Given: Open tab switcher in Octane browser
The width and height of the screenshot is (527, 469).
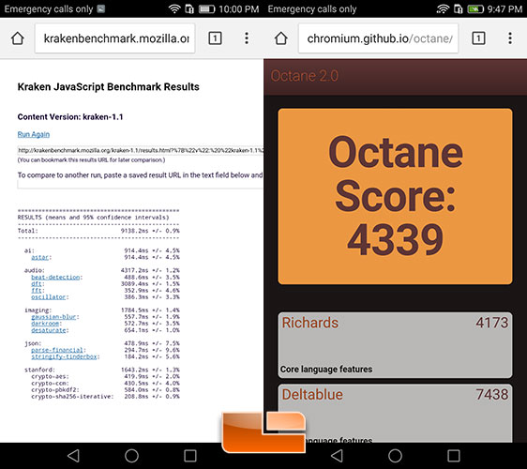Looking at the screenshot, I should click(x=478, y=38).
